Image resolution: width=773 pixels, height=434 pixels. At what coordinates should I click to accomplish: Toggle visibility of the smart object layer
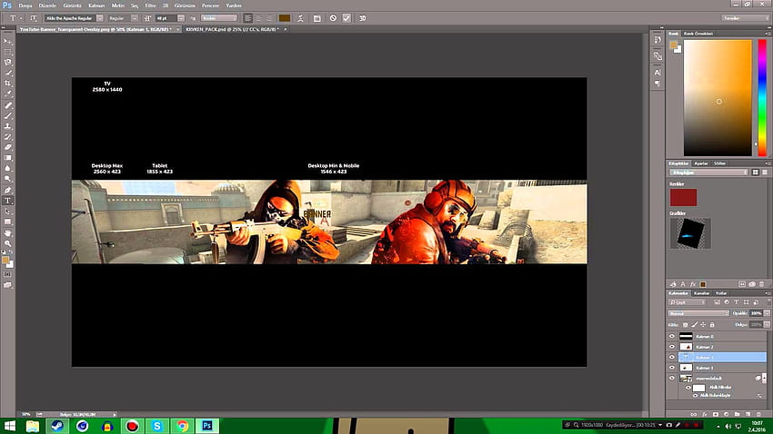pos(671,378)
